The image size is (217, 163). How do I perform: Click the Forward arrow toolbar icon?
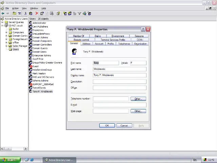click(x=7, y=14)
